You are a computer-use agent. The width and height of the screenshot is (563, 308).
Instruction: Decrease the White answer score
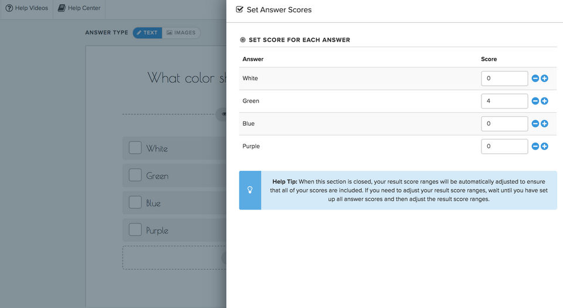pos(535,79)
